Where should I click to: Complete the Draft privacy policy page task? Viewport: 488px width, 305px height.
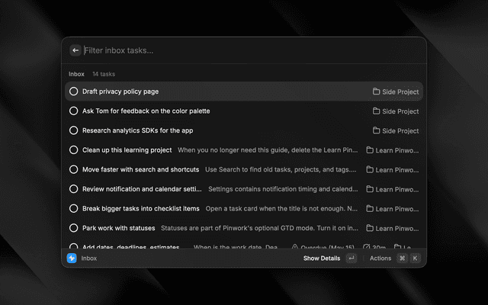[74, 91]
